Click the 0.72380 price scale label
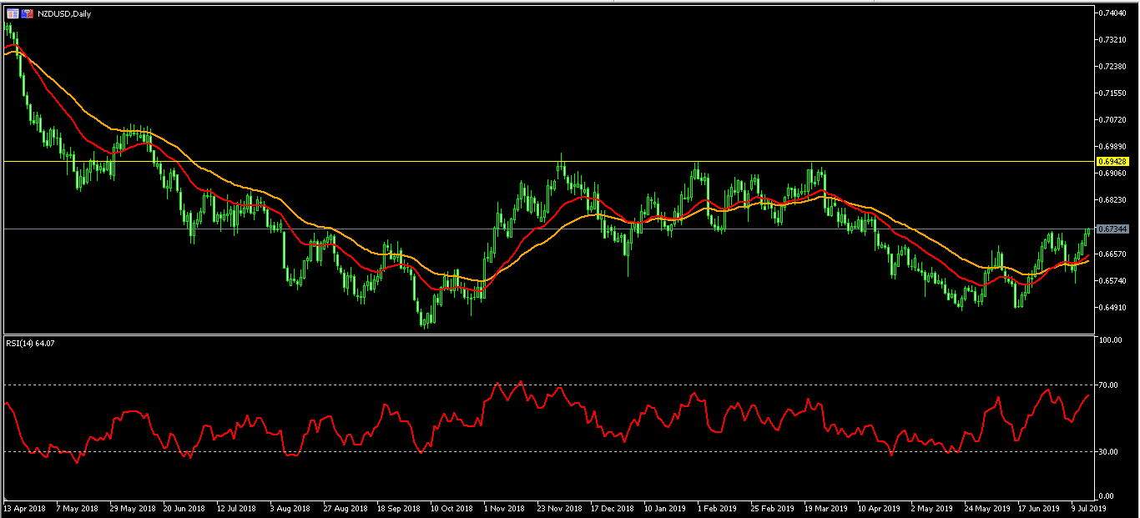Viewport: 1140px width, 518px height. (x=1114, y=67)
